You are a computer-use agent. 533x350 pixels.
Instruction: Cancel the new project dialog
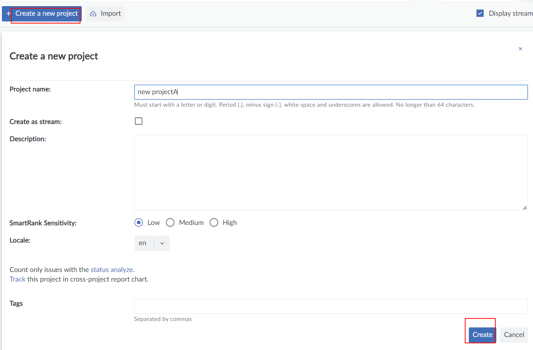pyautogui.click(x=514, y=335)
